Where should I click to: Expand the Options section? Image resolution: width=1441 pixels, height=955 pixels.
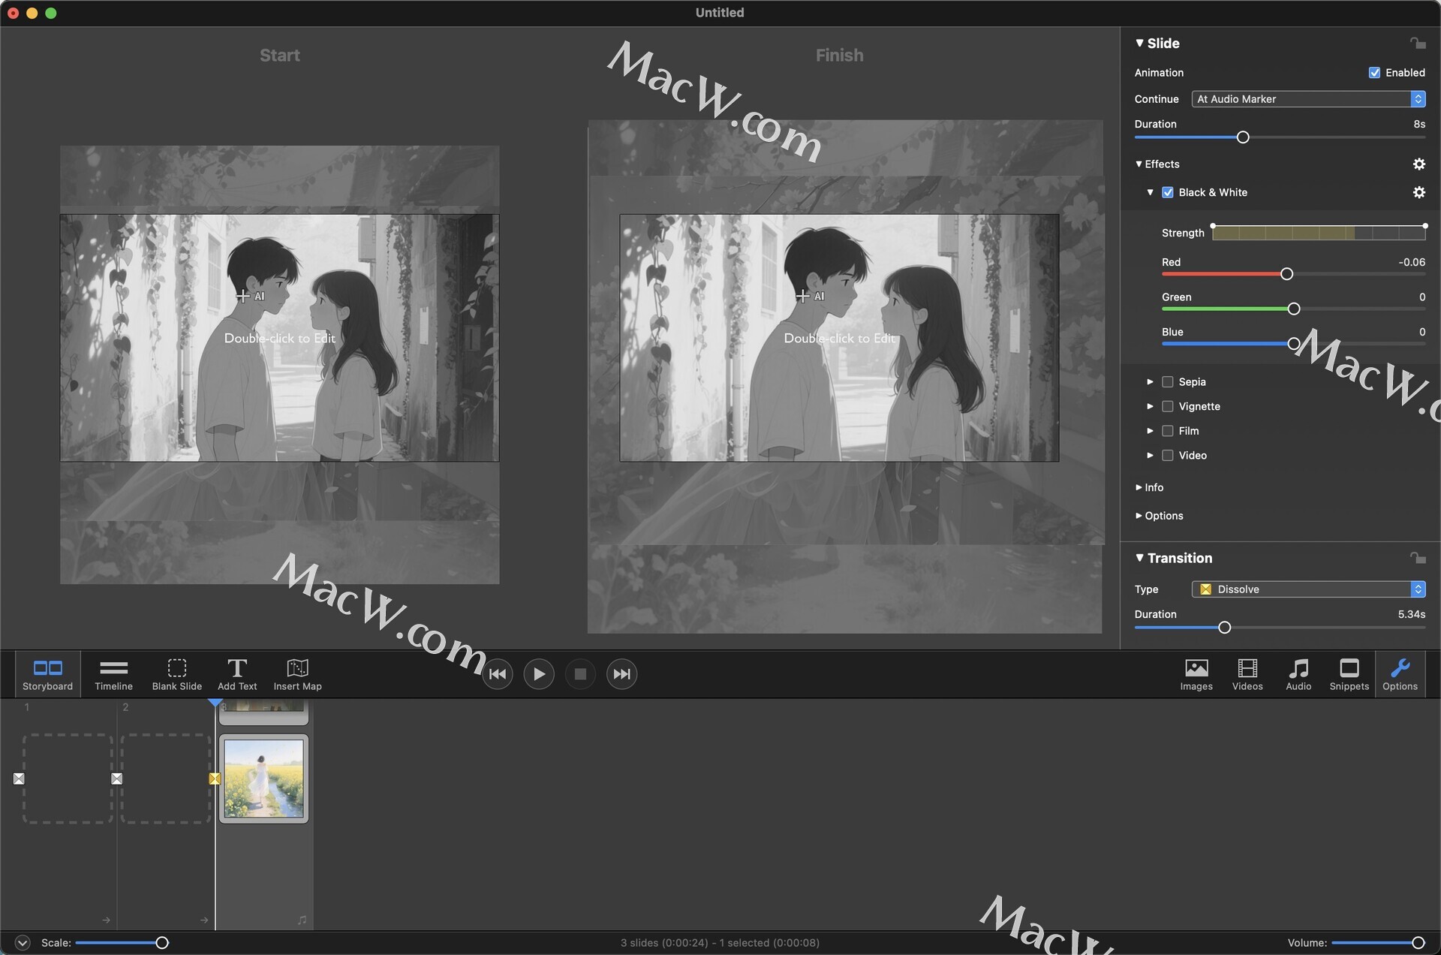point(1139,516)
